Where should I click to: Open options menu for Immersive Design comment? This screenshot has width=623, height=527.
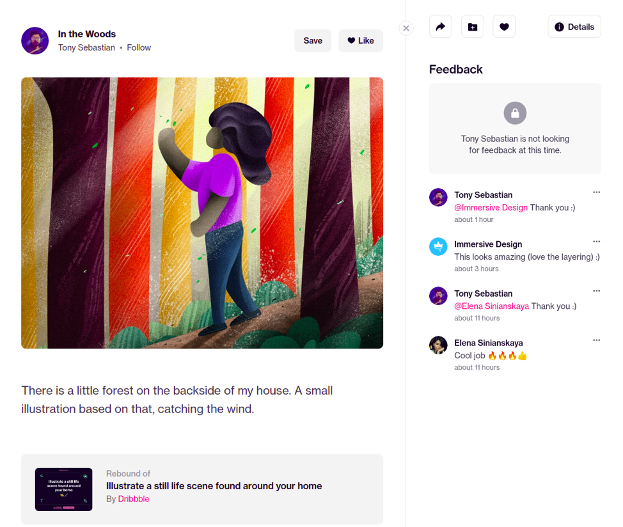point(596,242)
